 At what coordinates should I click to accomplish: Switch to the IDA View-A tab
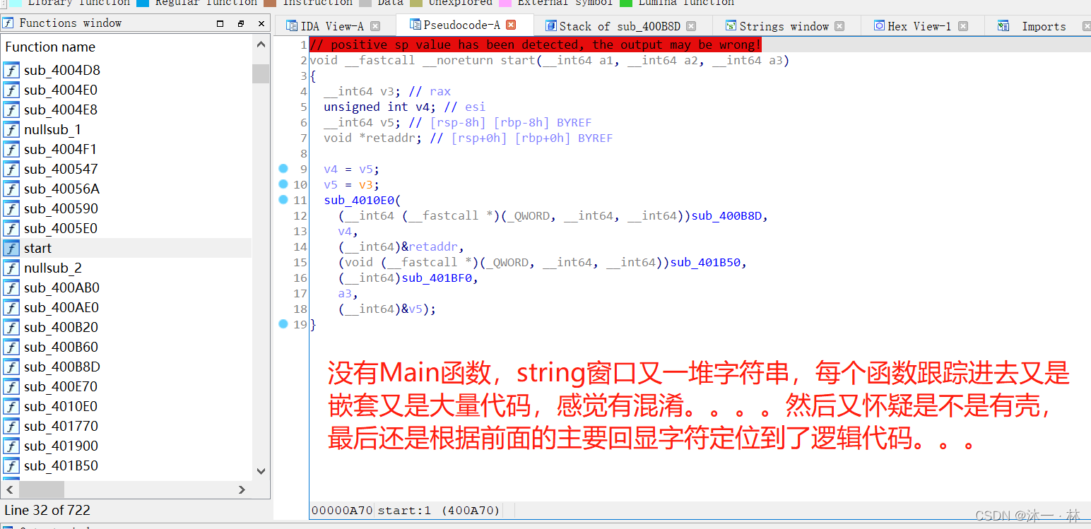[x=333, y=26]
